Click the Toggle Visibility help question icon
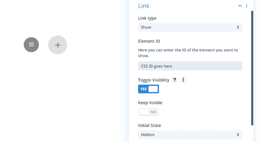Viewport: 263px width, 142px height. pyautogui.click(x=175, y=80)
